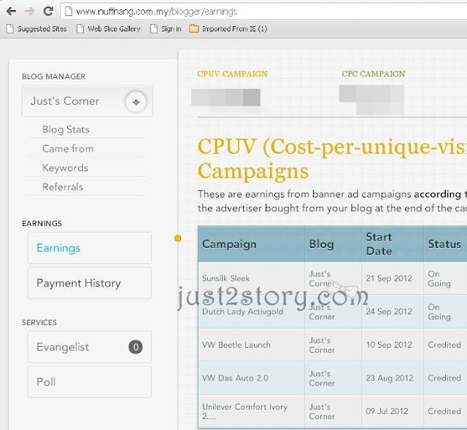This screenshot has height=430, width=467.
Task: Open Imported From IE bookmark folder
Action: 228,29
